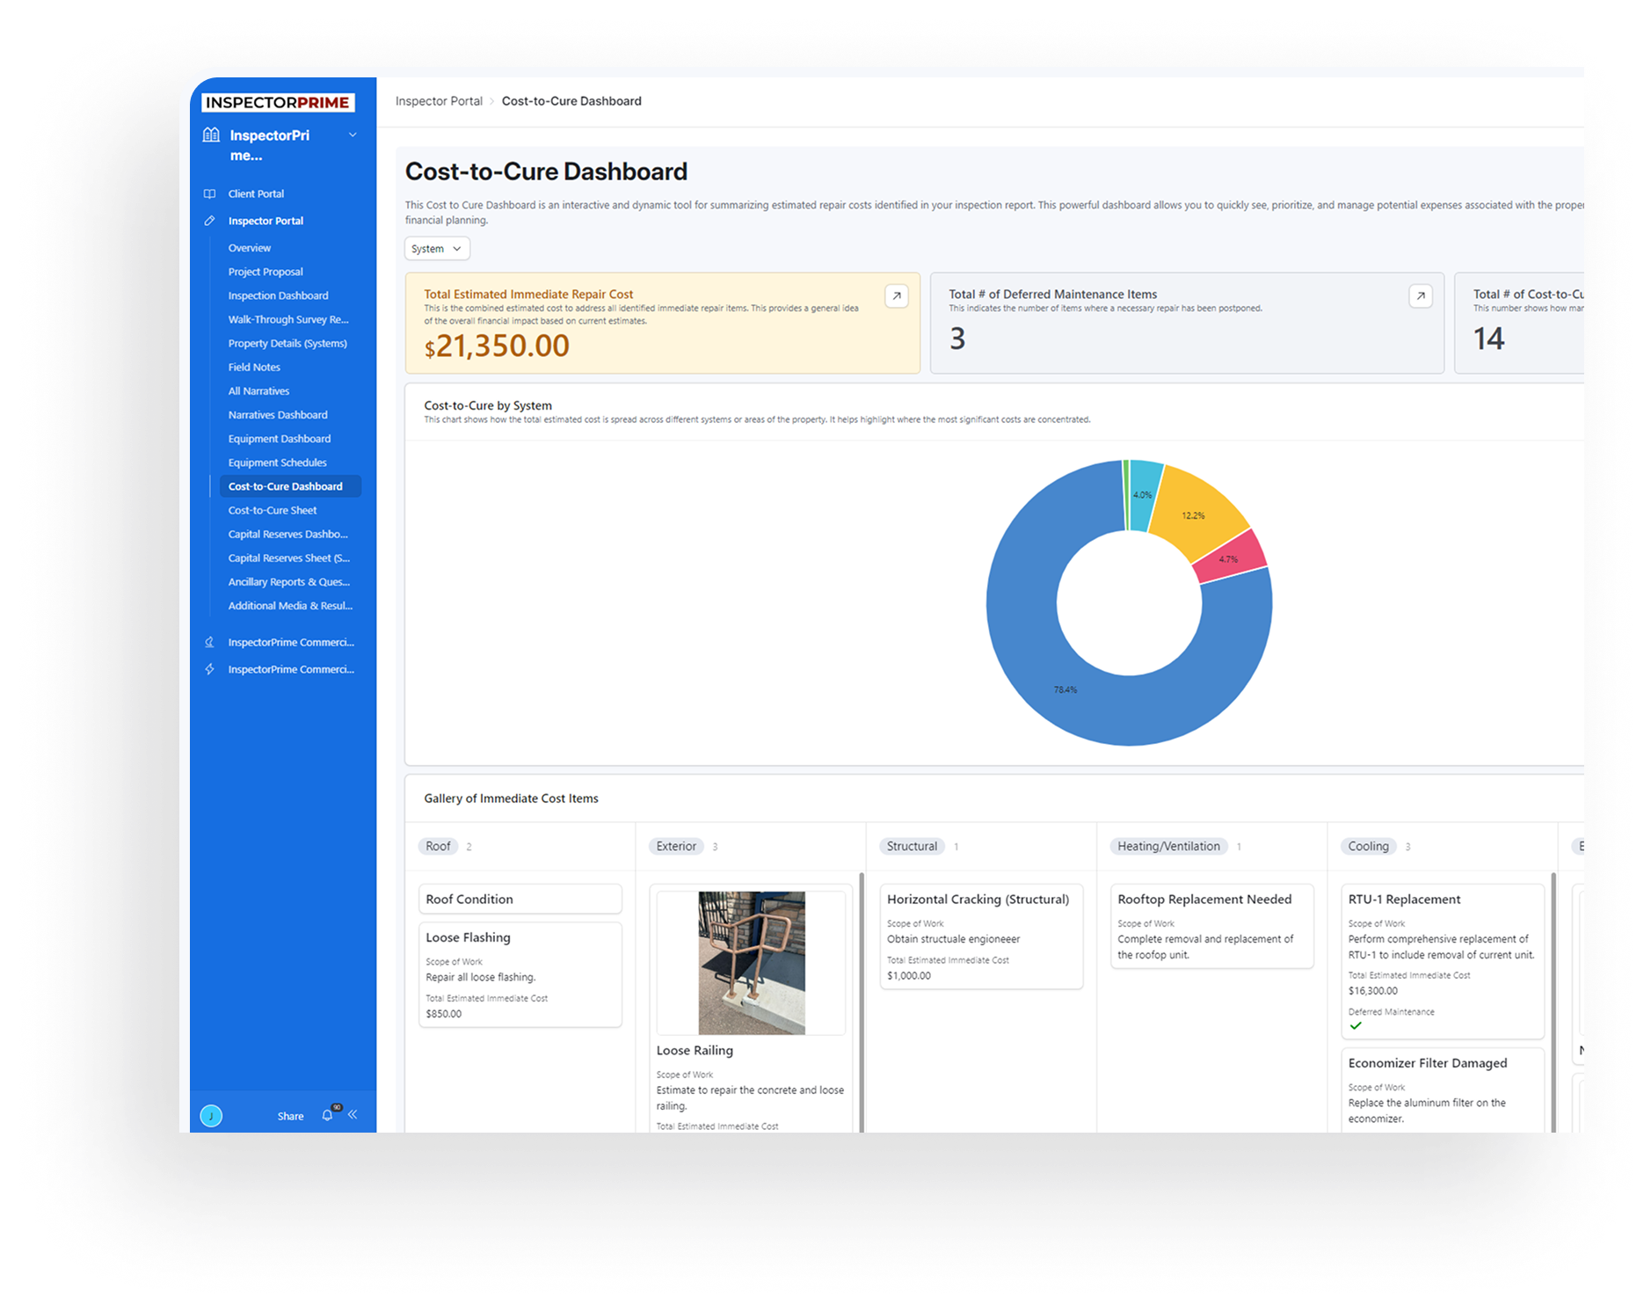The height and width of the screenshot is (1312, 1651).
Task: Open Cost-to-Cure Sheet in sidebar
Action: click(273, 510)
